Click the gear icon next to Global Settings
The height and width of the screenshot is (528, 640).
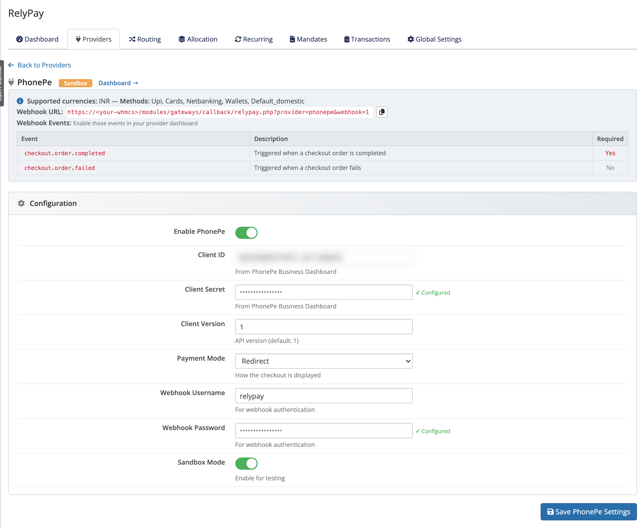[x=411, y=39]
